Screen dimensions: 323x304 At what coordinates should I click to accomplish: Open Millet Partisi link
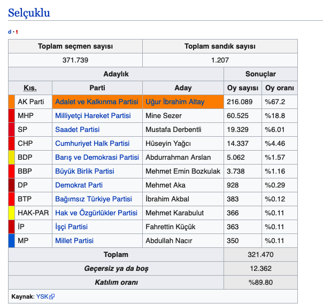(x=74, y=240)
